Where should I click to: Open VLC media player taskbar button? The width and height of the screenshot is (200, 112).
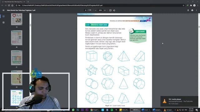tap(168, 110)
